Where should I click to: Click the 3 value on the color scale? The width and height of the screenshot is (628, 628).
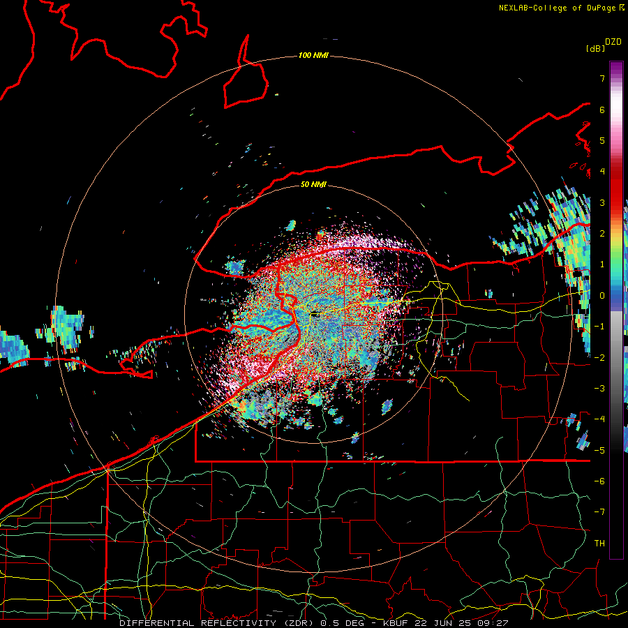602,202
